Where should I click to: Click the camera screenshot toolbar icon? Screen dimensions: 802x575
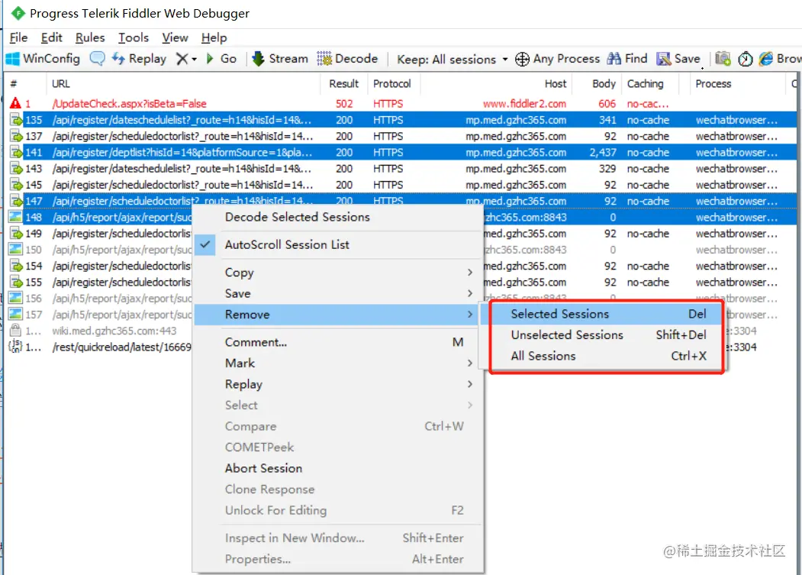point(723,59)
